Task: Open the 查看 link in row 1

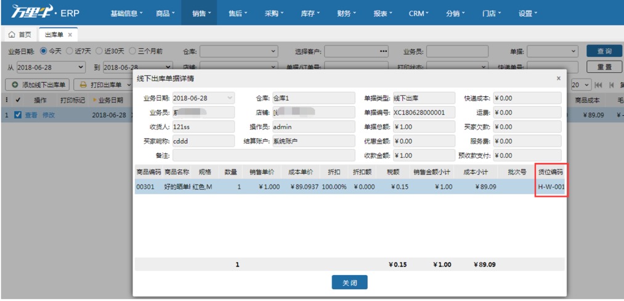Action: coord(31,115)
